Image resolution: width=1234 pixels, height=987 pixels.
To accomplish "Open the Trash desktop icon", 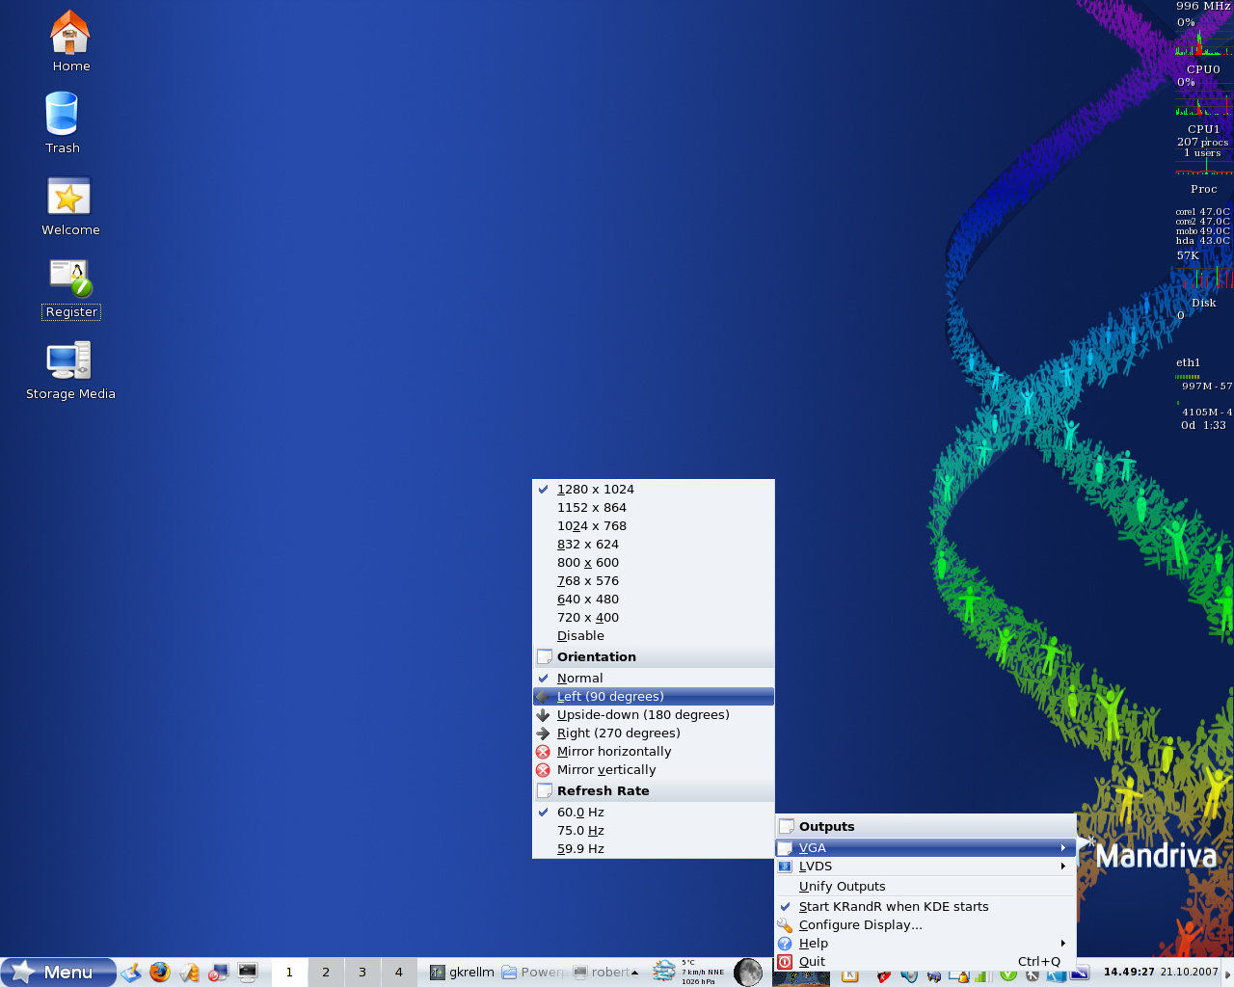I will coord(63,122).
